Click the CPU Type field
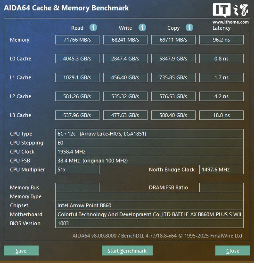The height and width of the screenshot is (263, 254). pyautogui.click(x=149, y=134)
